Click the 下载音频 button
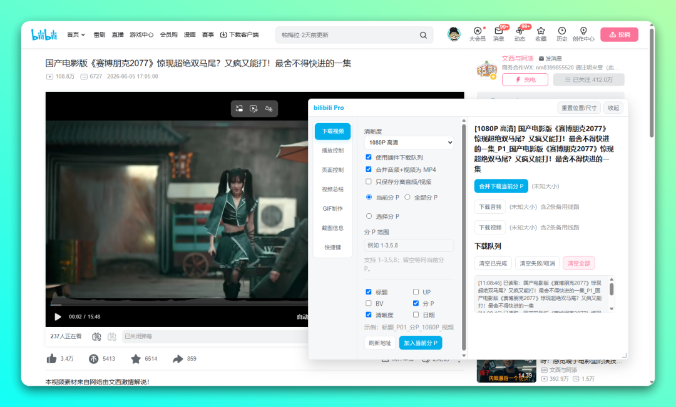 pyautogui.click(x=490, y=207)
